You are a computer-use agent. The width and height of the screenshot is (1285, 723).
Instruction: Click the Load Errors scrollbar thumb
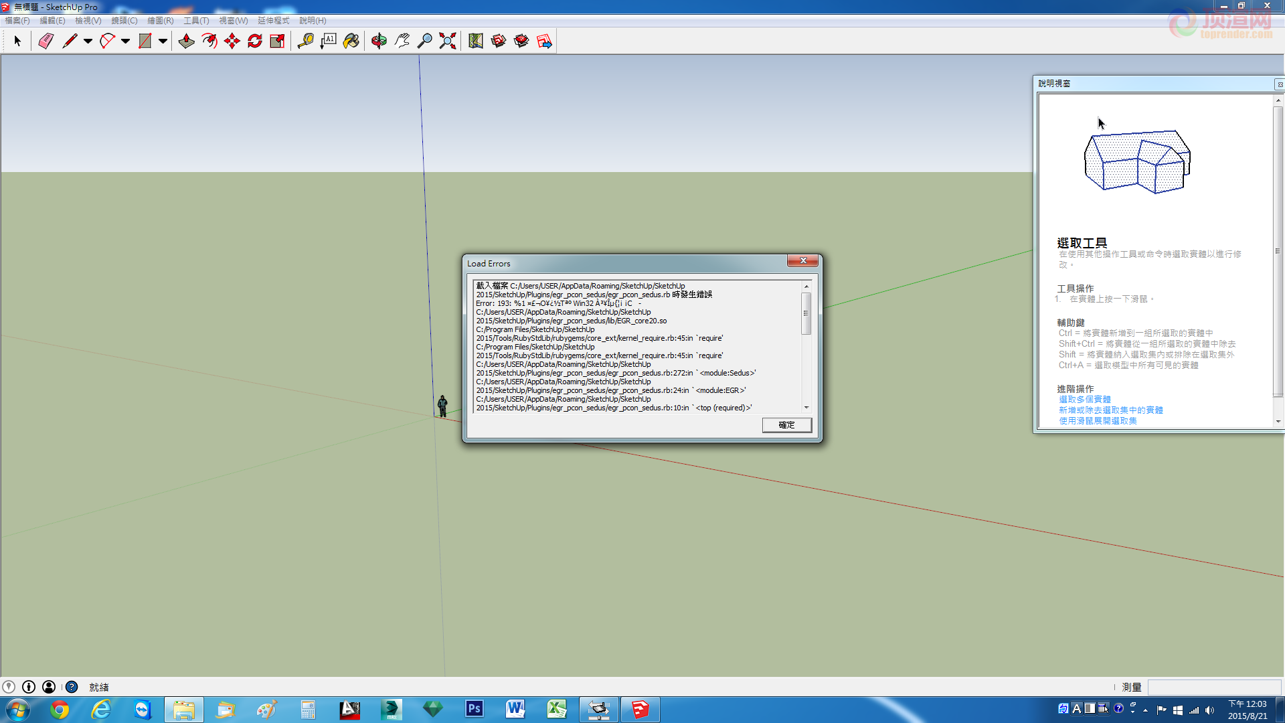pyautogui.click(x=806, y=313)
